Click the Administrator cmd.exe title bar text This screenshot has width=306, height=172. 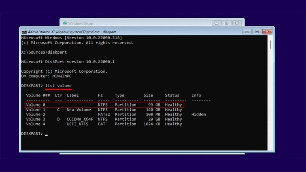click(x=72, y=32)
